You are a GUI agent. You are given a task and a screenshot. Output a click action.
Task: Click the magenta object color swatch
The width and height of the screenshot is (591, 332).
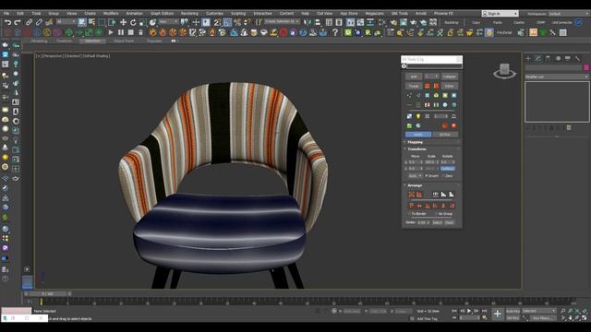coord(586,67)
